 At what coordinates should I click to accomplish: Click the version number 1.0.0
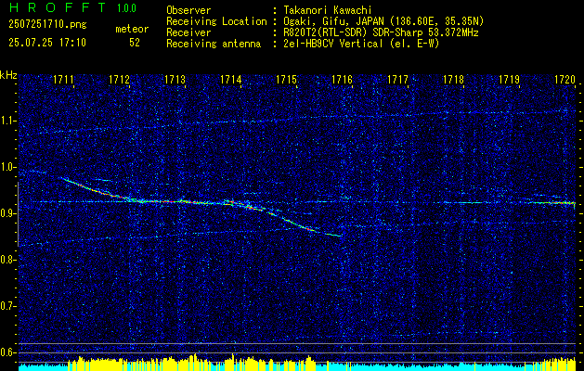(x=126, y=8)
